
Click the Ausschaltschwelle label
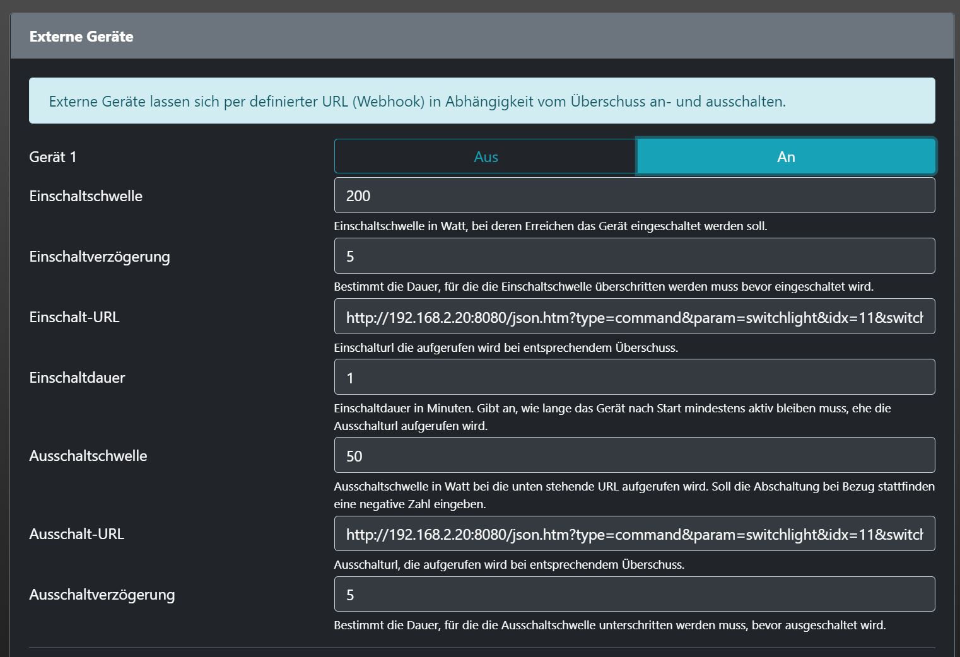point(88,456)
